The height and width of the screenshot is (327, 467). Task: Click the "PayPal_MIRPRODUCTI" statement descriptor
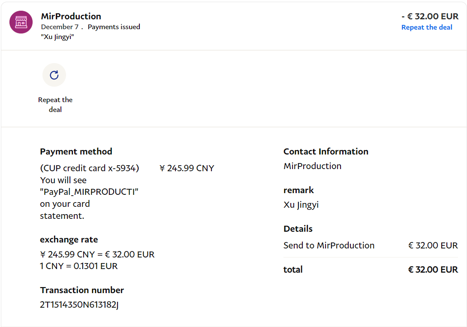[89, 192]
